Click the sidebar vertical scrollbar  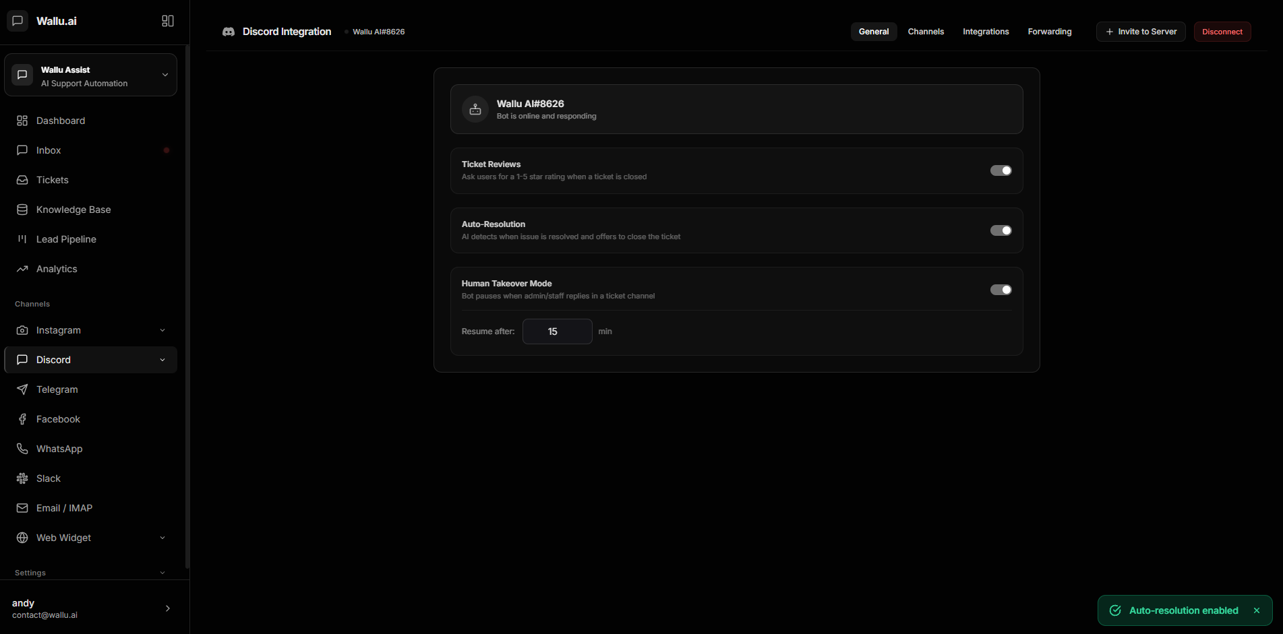point(187,307)
